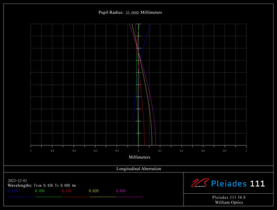Click the Wavelengths range text
Viewport: 277px width, 210px height.
pyautogui.click(x=42, y=186)
